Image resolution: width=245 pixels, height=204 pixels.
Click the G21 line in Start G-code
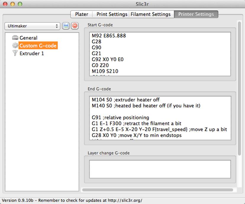click(x=96, y=54)
